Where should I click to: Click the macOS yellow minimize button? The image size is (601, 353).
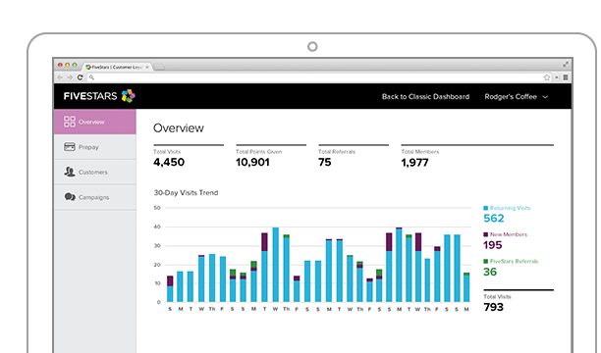pos(67,65)
